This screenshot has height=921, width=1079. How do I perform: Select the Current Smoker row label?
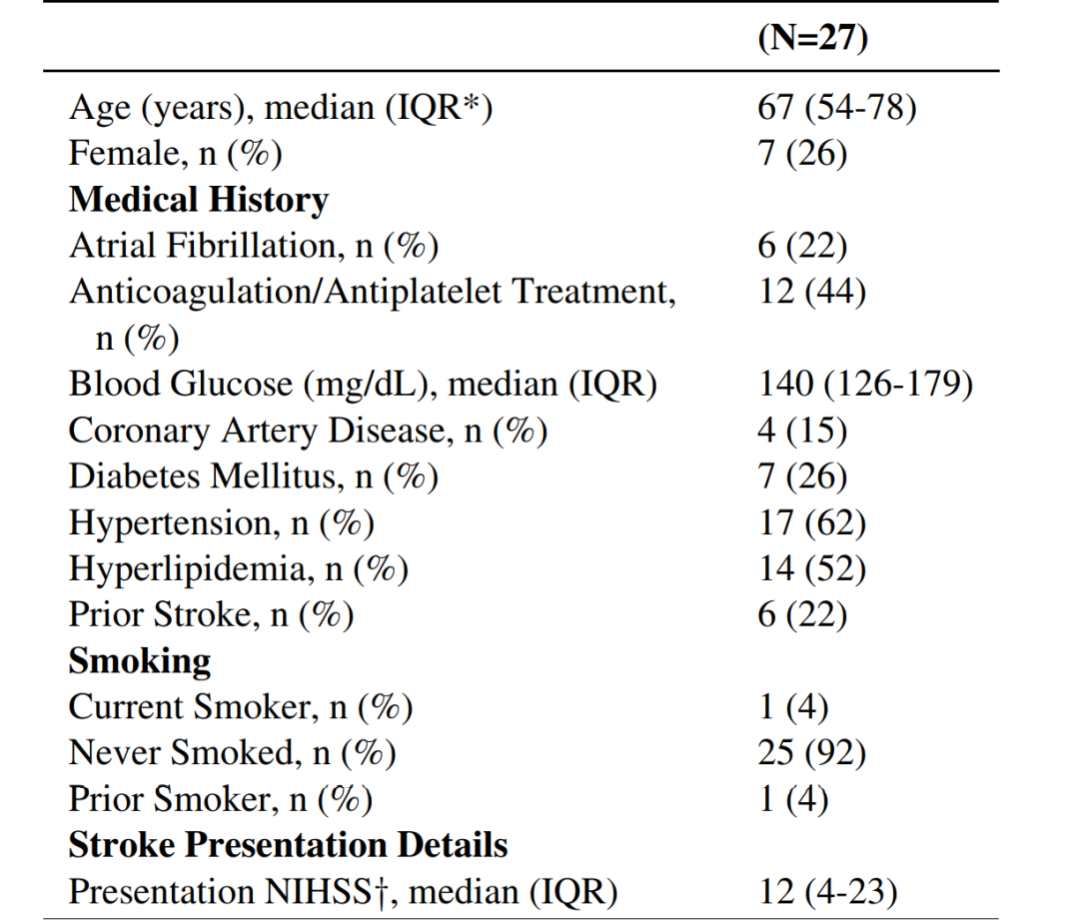[240, 706]
